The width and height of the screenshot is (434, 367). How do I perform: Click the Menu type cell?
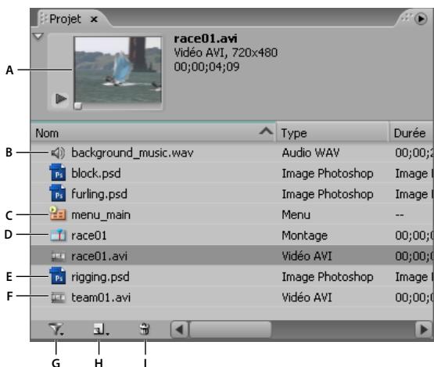(x=296, y=214)
